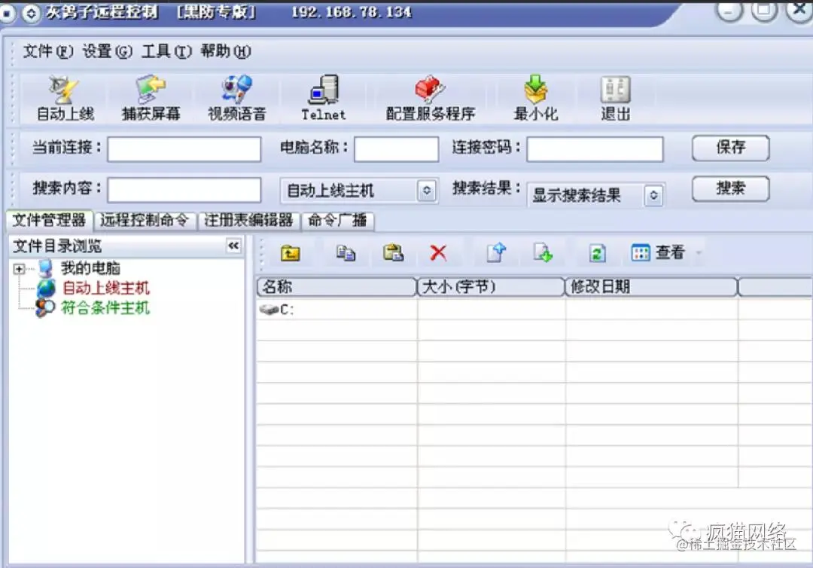
Task: Switch to the 注册表编辑器 tab
Action: tap(249, 221)
